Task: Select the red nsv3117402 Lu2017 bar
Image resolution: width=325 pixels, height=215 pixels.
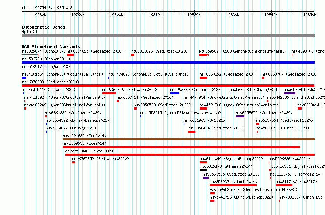Action: [x=284, y=185]
